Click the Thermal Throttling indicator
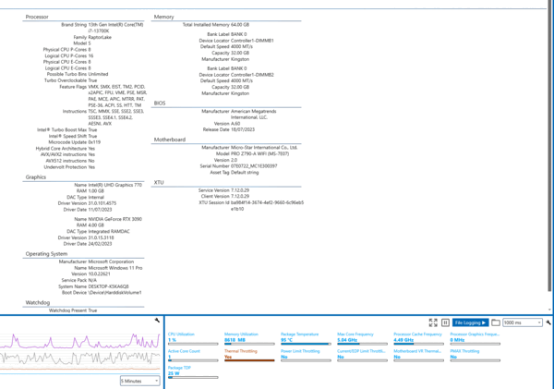This screenshot has width=554, height=389. coord(247,355)
